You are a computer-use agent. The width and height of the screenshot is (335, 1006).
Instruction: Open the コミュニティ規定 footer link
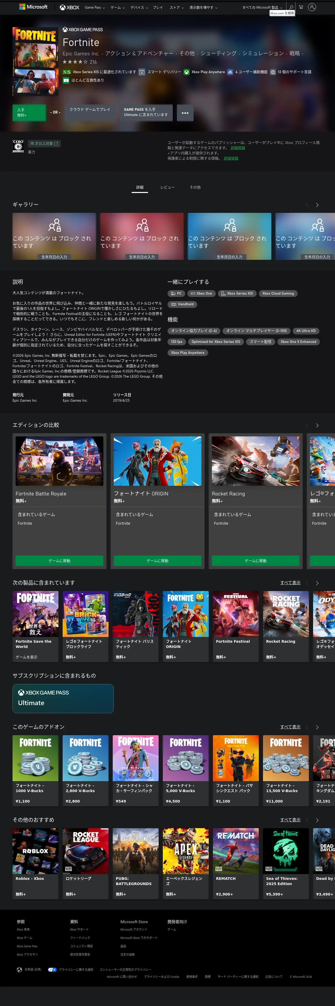pyautogui.click(x=81, y=946)
